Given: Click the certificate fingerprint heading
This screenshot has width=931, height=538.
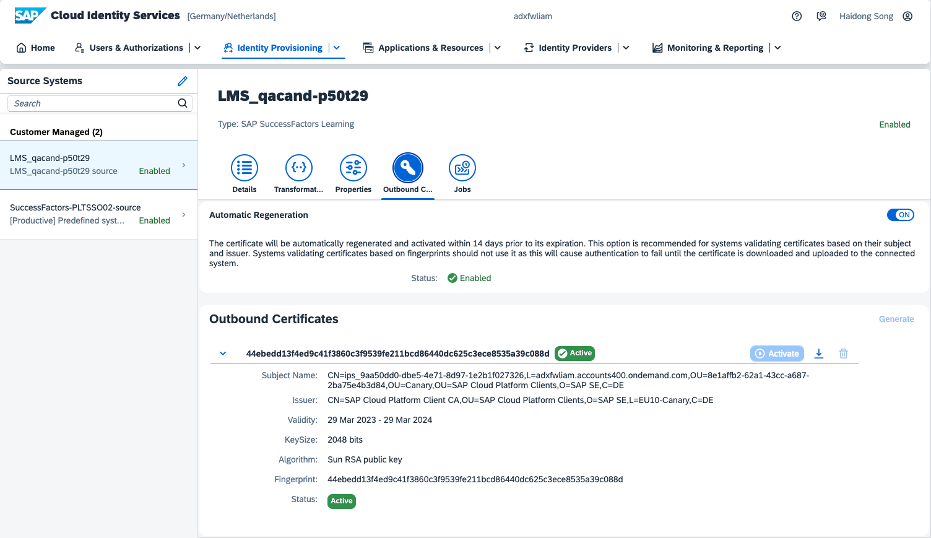Looking at the screenshot, I should (x=397, y=354).
